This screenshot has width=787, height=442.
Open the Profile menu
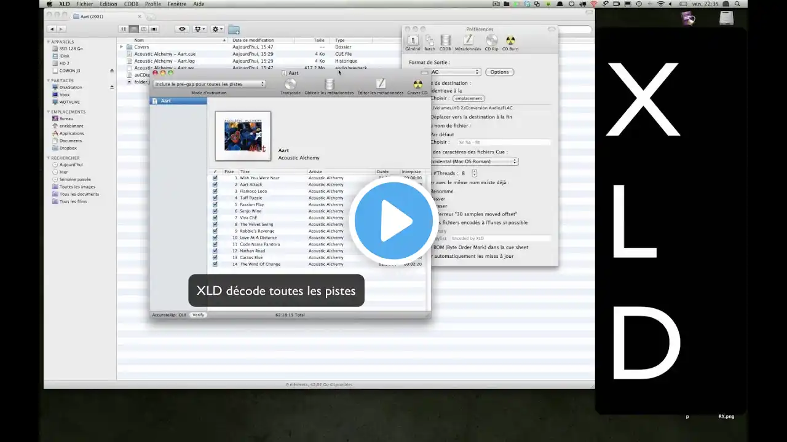coord(153,4)
